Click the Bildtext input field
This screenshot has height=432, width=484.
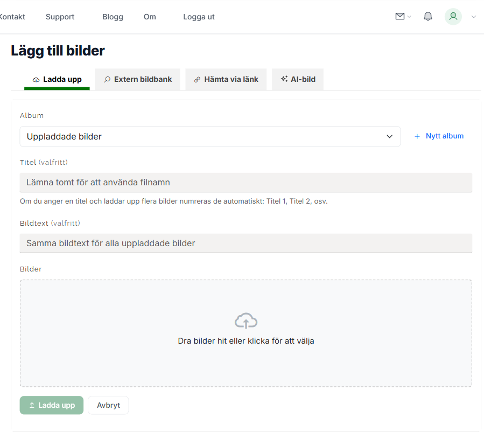point(246,243)
